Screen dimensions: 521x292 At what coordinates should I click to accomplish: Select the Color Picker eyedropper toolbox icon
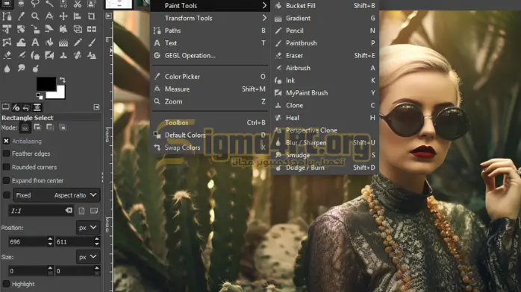click(21, 16)
